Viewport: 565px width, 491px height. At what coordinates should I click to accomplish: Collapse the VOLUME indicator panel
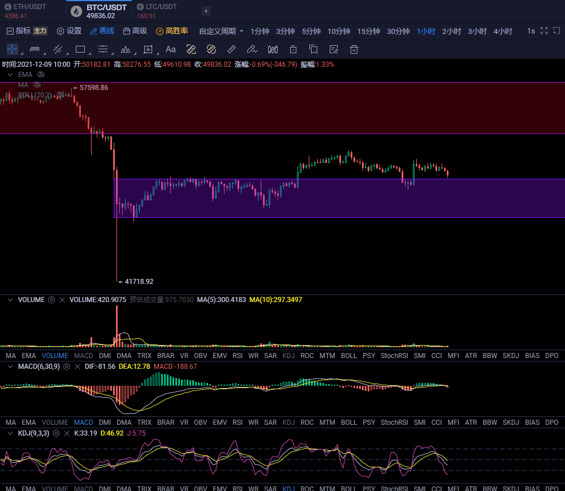click(10, 300)
